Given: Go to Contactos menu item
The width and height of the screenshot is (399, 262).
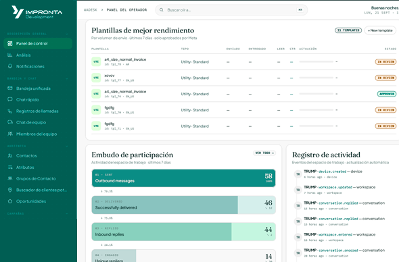Looking at the screenshot, I should 38,155.
